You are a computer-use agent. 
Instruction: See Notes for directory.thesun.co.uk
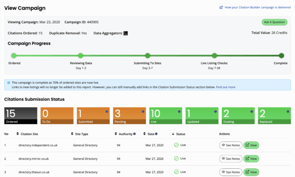click(x=230, y=172)
